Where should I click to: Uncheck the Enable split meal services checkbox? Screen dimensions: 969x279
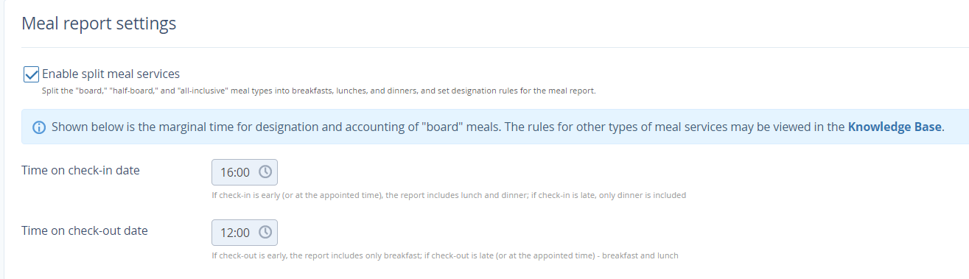pos(31,74)
